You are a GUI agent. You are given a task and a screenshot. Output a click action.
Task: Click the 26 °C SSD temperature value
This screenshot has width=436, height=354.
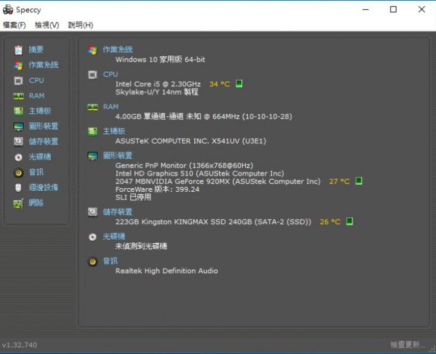[x=331, y=221]
